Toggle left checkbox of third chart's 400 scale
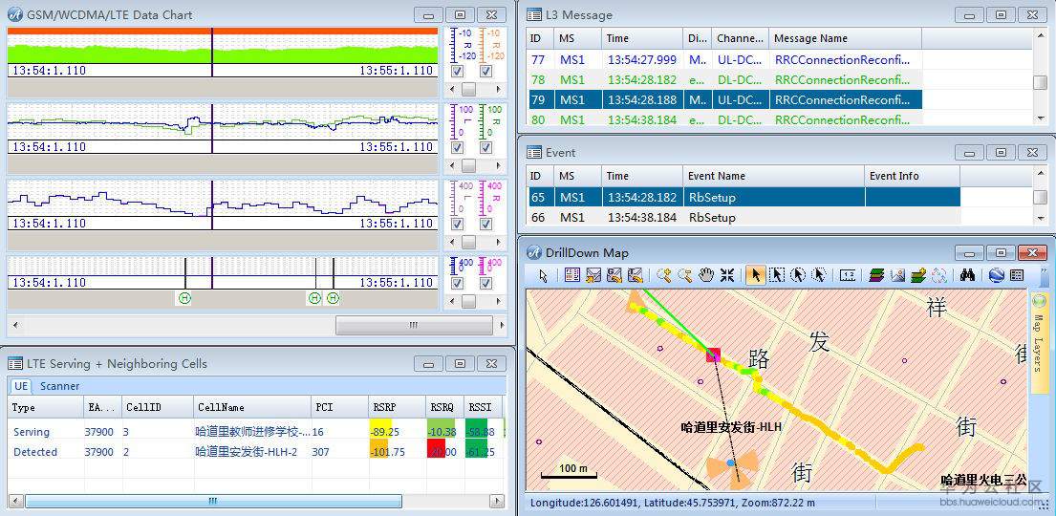The height and width of the screenshot is (516, 1056). tap(458, 225)
